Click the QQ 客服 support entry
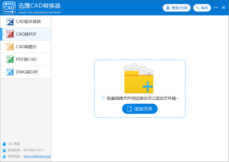 14,144
